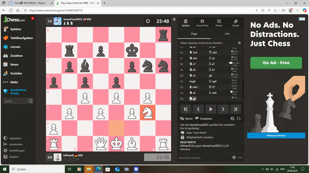The image size is (309, 173).
Task: Click the Edge taskbar icon
Action: 98,169
